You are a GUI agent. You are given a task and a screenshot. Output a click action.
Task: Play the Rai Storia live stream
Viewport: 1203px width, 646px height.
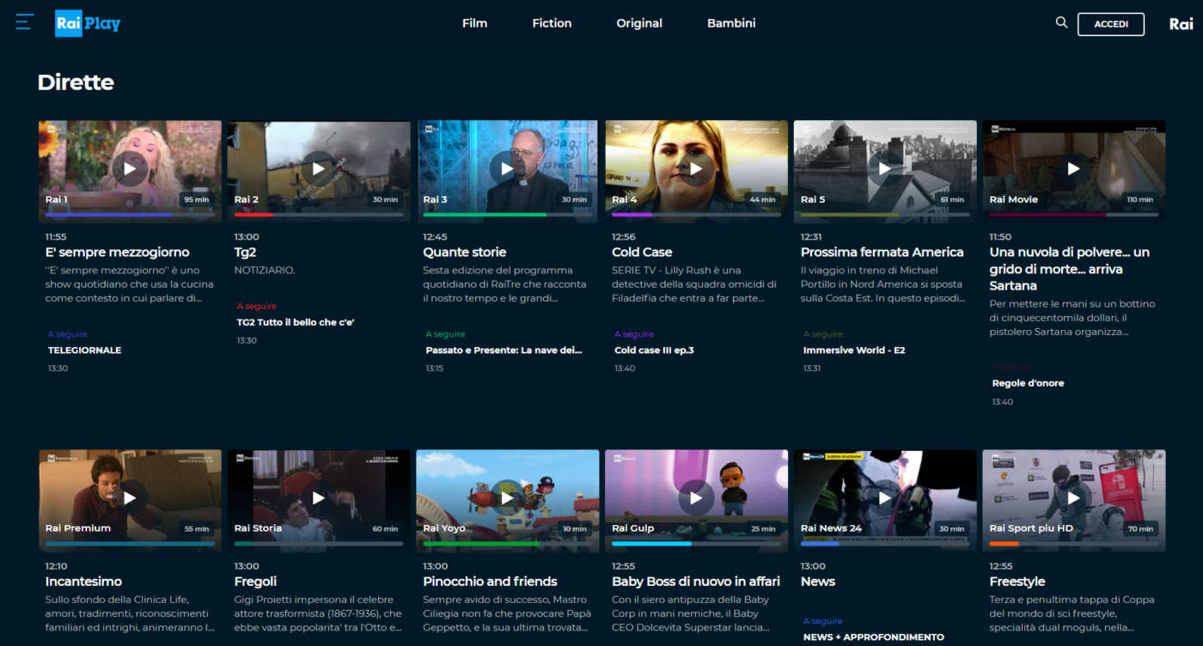tap(319, 497)
